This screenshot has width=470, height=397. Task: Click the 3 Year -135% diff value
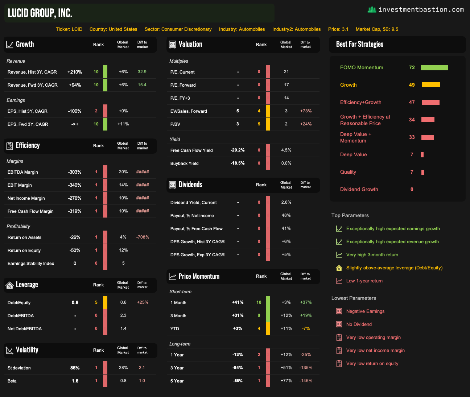point(306,368)
